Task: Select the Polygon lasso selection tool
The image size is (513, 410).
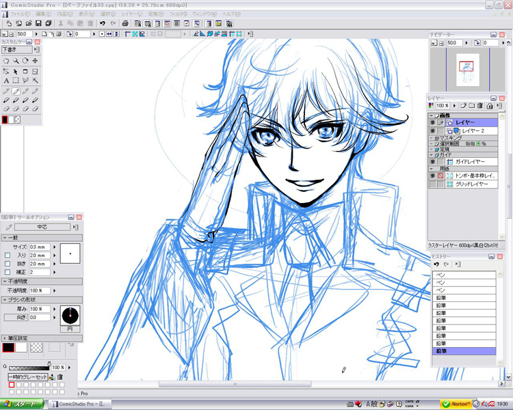Action: [25, 81]
